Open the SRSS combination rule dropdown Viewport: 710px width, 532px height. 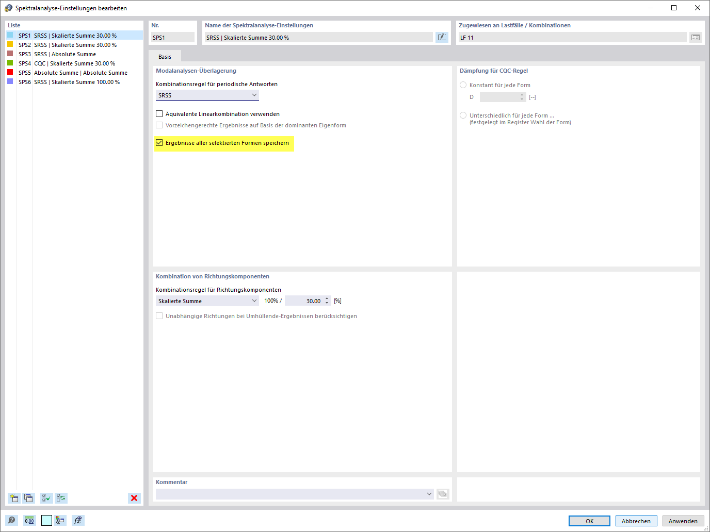coord(207,95)
